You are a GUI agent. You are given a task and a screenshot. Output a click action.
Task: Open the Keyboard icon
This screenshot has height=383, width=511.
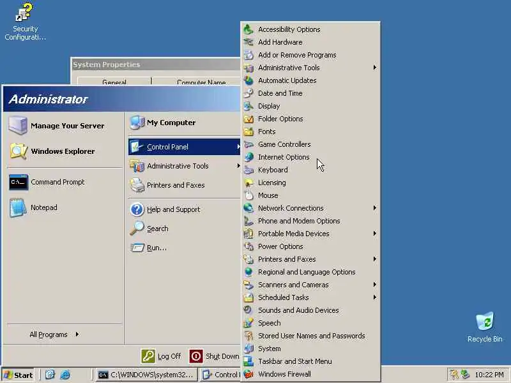click(x=248, y=170)
